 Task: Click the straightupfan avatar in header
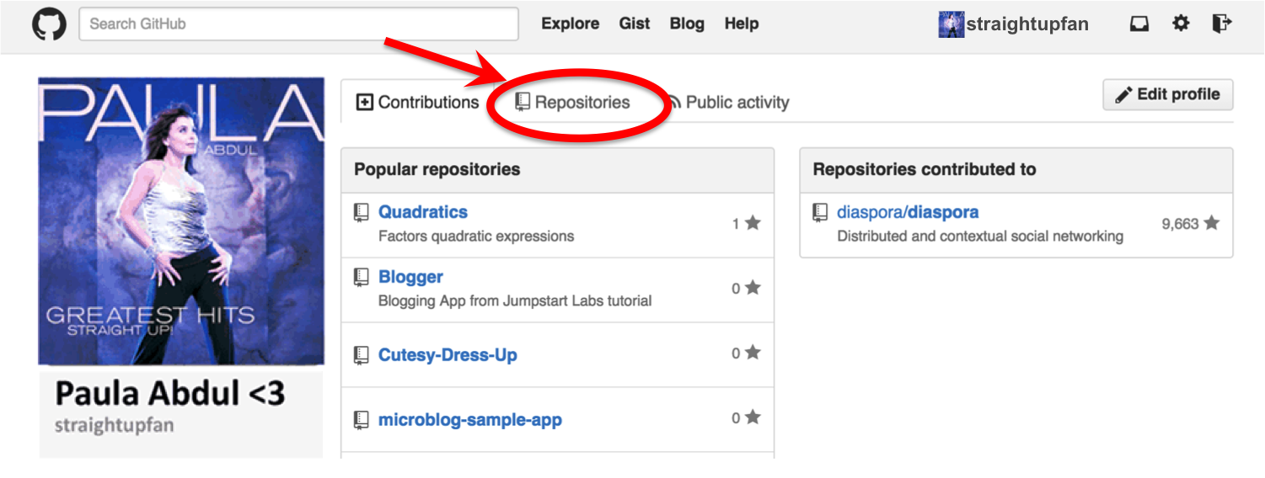951,24
